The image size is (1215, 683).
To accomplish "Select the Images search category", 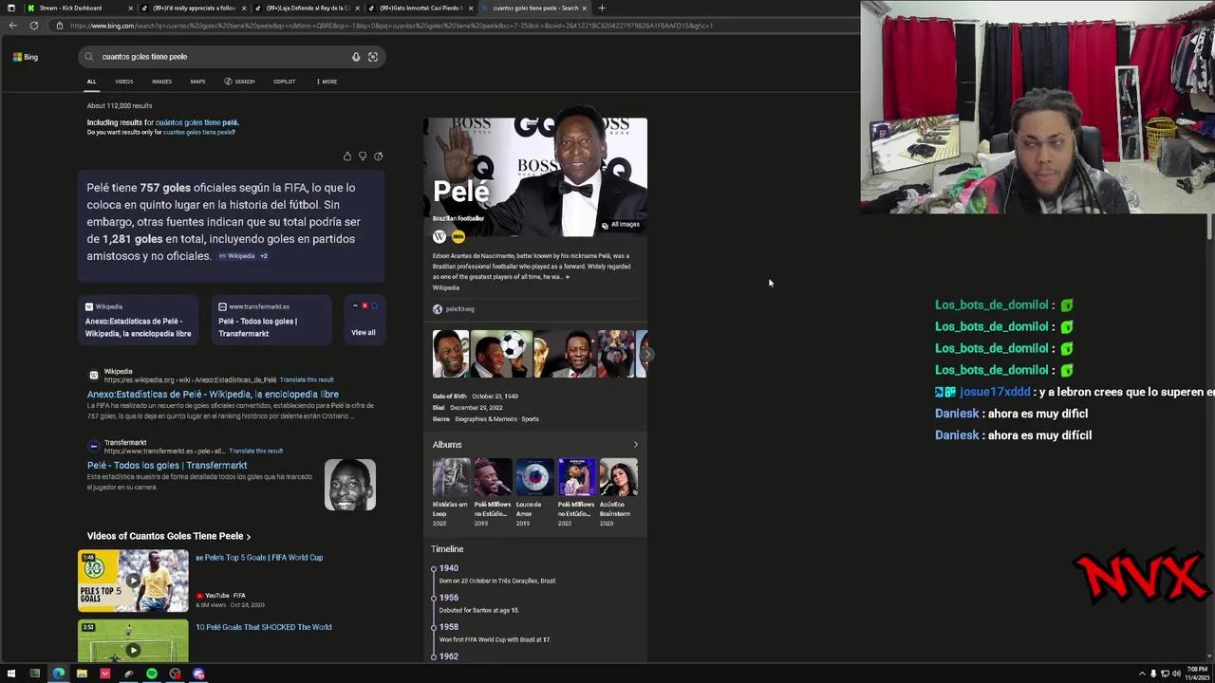I will (x=162, y=82).
